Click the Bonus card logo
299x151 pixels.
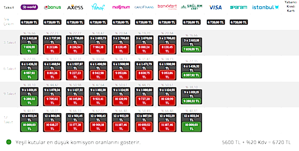point(52,7)
